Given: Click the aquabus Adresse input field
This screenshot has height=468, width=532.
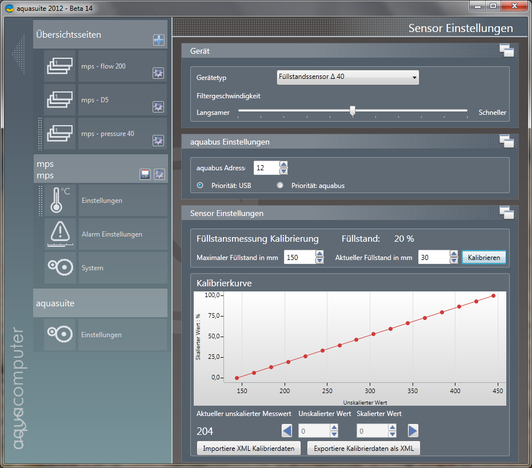Looking at the screenshot, I should click(267, 167).
